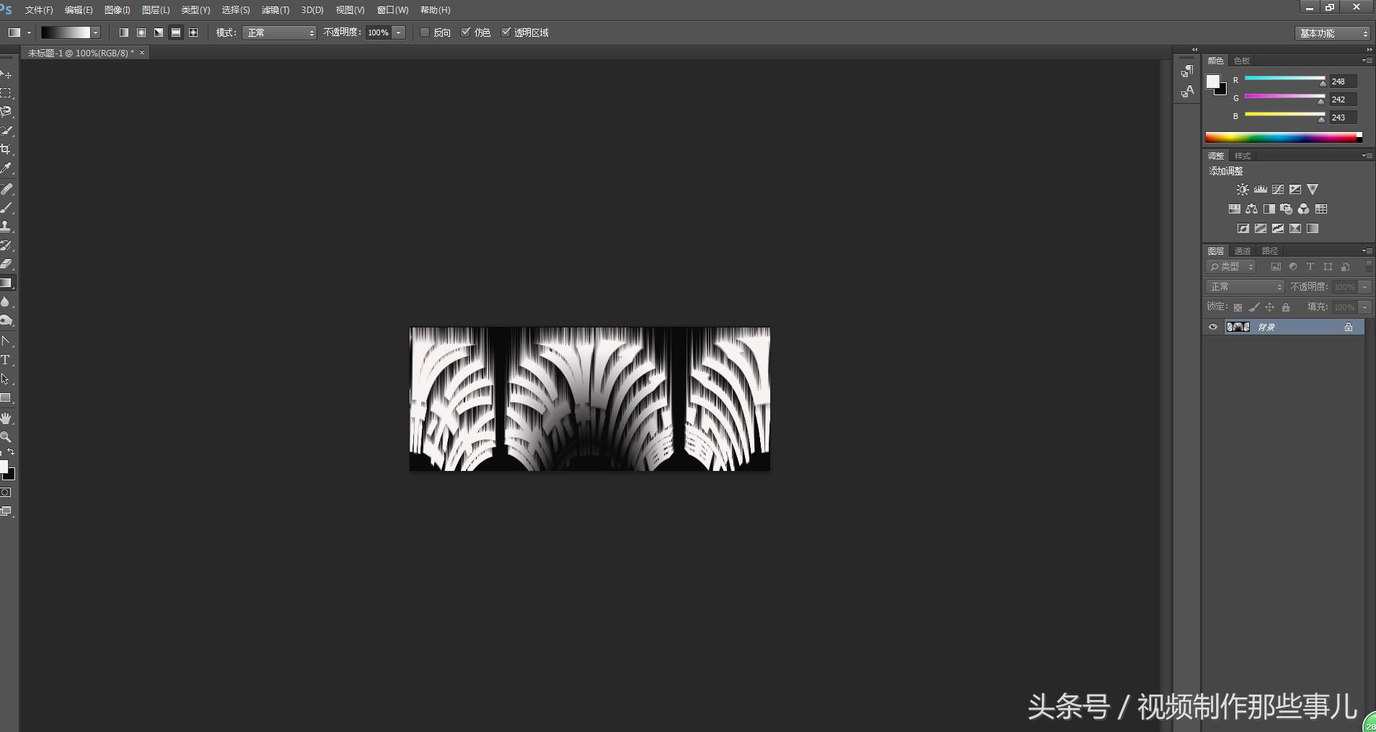
Task: Toggle lock position in Layers panel
Action: [x=1270, y=307]
